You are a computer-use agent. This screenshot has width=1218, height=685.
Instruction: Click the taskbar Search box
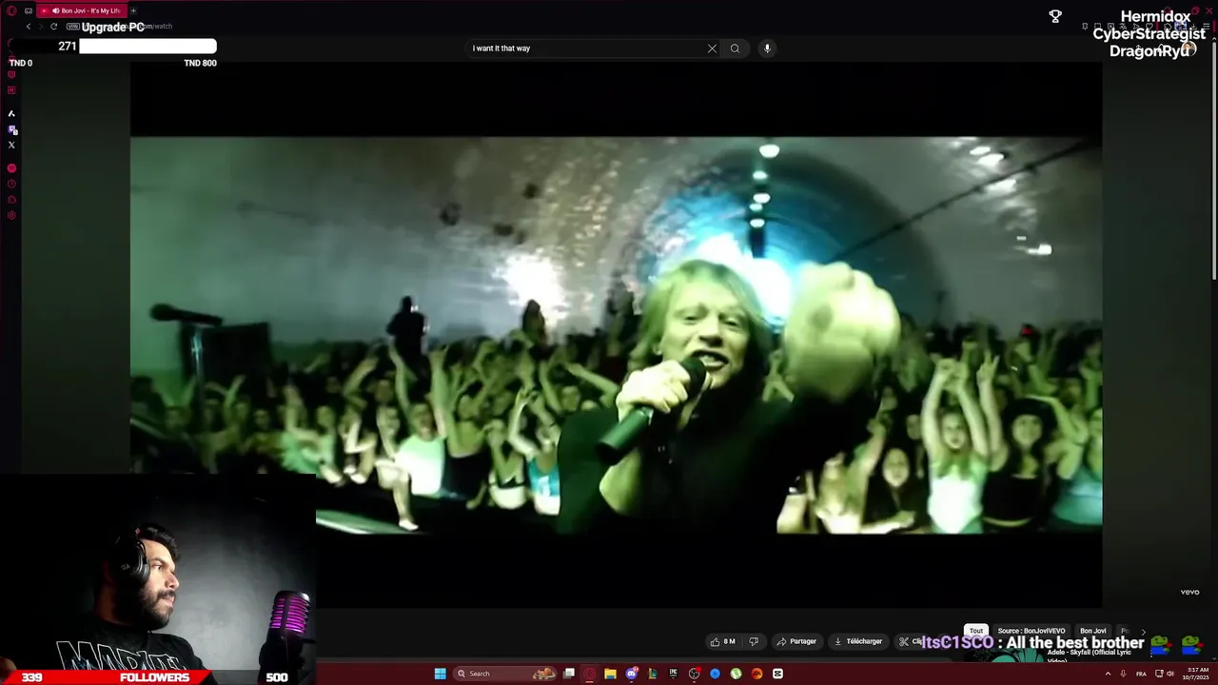click(x=505, y=674)
